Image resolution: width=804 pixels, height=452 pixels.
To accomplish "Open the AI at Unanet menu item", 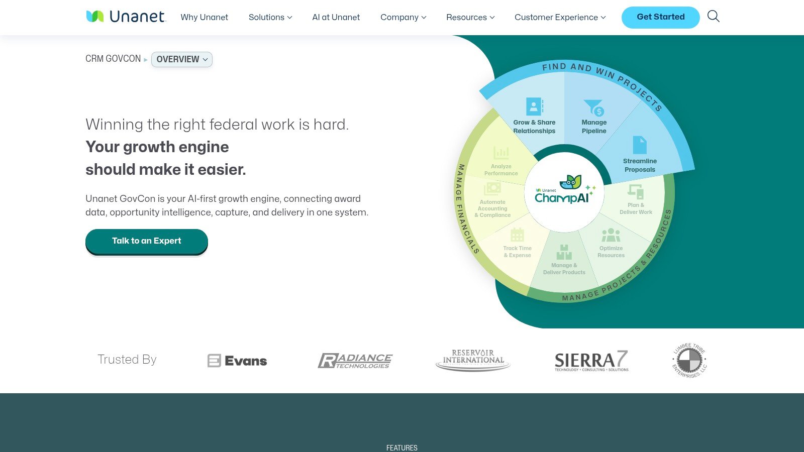I will pyautogui.click(x=336, y=17).
